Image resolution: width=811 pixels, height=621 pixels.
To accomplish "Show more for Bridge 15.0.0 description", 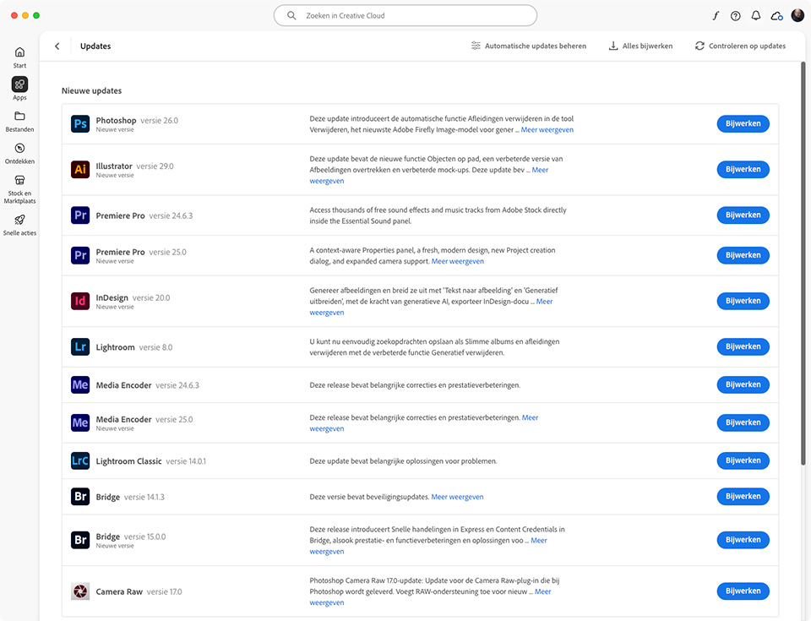I will pyautogui.click(x=538, y=540).
